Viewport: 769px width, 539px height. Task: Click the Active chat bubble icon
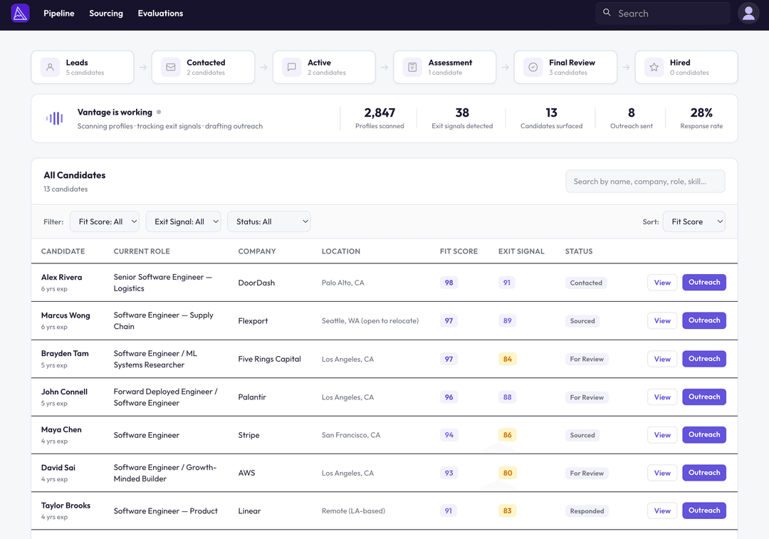(291, 67)
